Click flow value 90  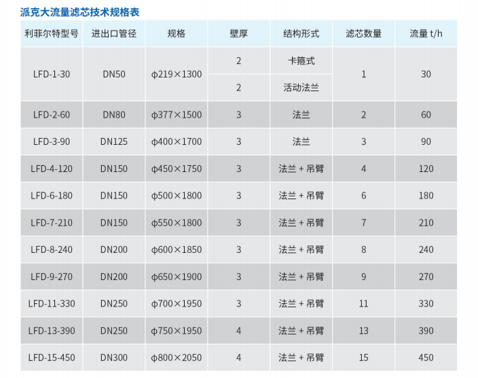[x=426, y=141]
